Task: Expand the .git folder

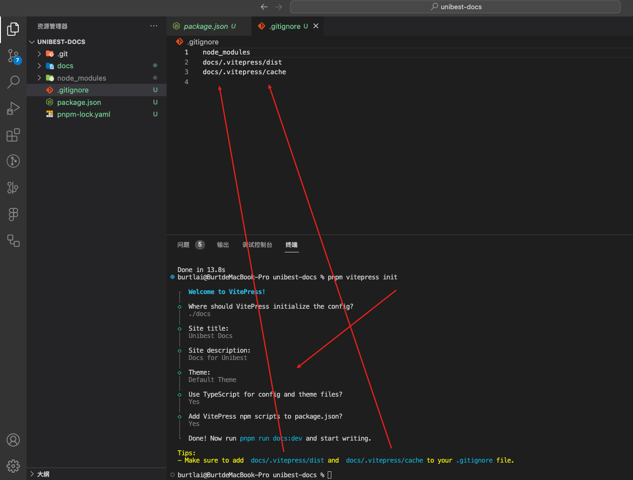Action: tap(39, 54)
